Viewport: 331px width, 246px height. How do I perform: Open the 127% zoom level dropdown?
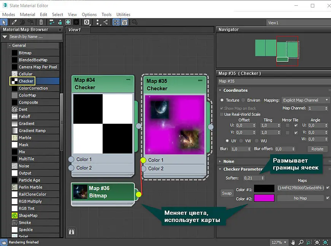(x=278, y=242)
